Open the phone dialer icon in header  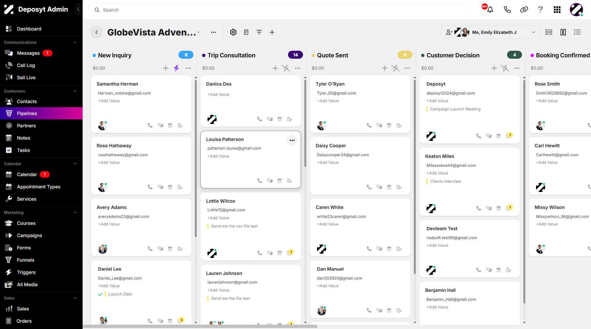507,10
